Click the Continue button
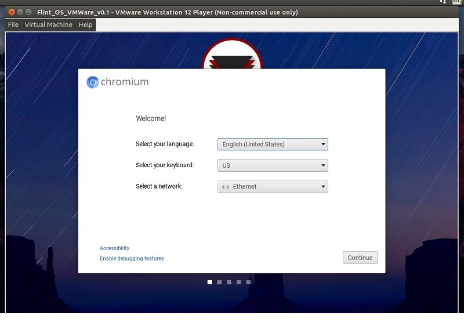464x325 pixels. point(360,258)
